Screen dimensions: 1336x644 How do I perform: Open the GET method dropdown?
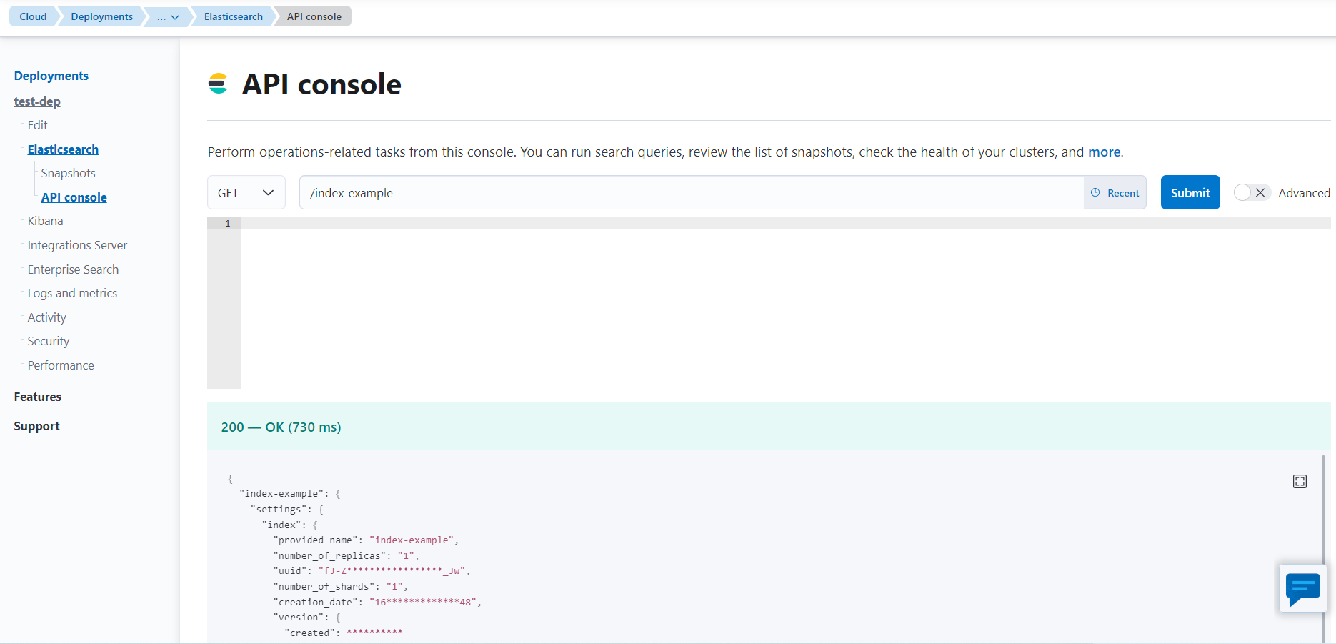[x=246, y=192]
